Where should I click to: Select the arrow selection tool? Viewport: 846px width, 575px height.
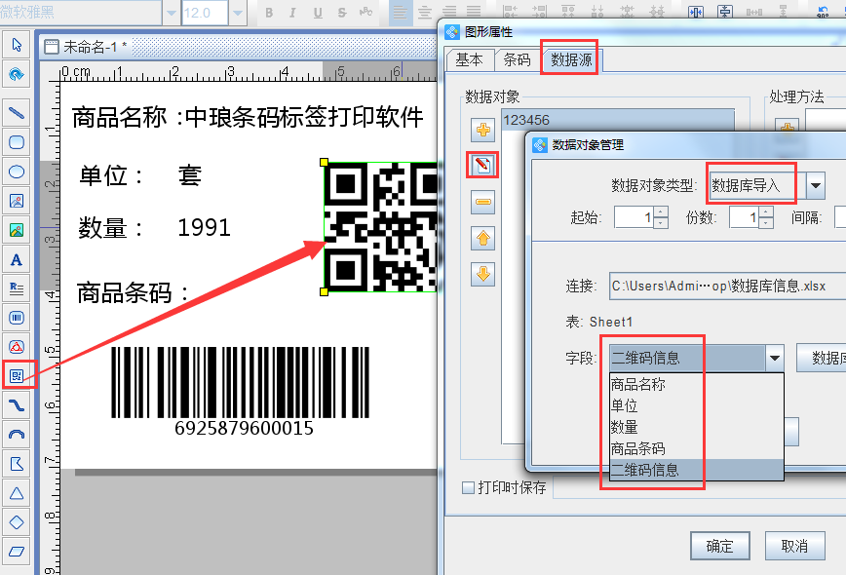pos(15,45)
